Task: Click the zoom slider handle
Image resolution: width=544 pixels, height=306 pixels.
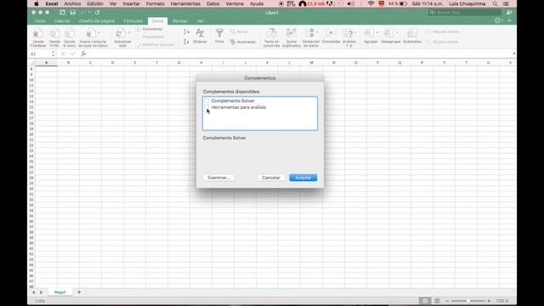Action: [468, 301]
